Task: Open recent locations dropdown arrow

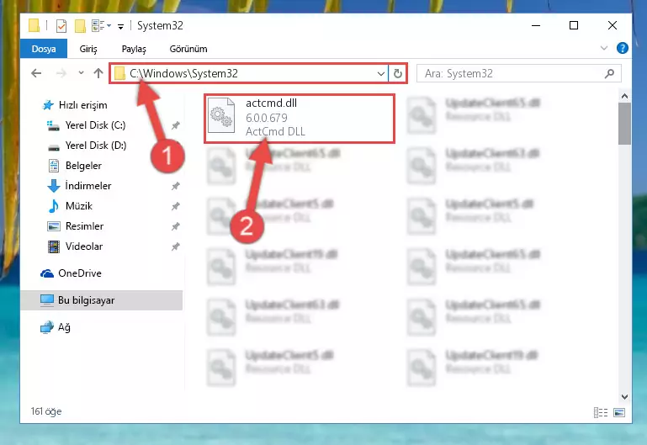Action: point(81,73)
